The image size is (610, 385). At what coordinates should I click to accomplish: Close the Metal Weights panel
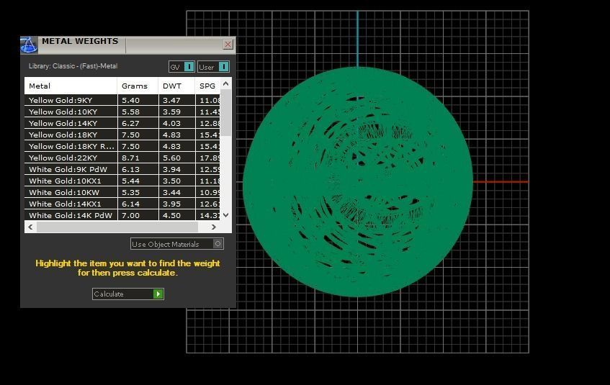click(228, 45)
